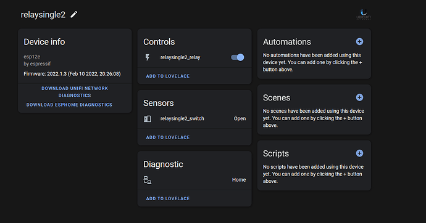
Task: Add a new scene with the plus icon
Action: 359,97
